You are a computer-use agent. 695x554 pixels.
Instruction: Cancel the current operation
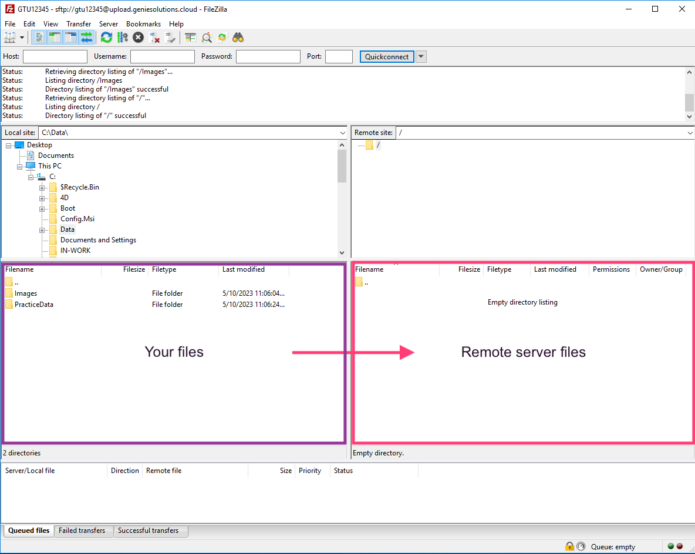[137, 37]
